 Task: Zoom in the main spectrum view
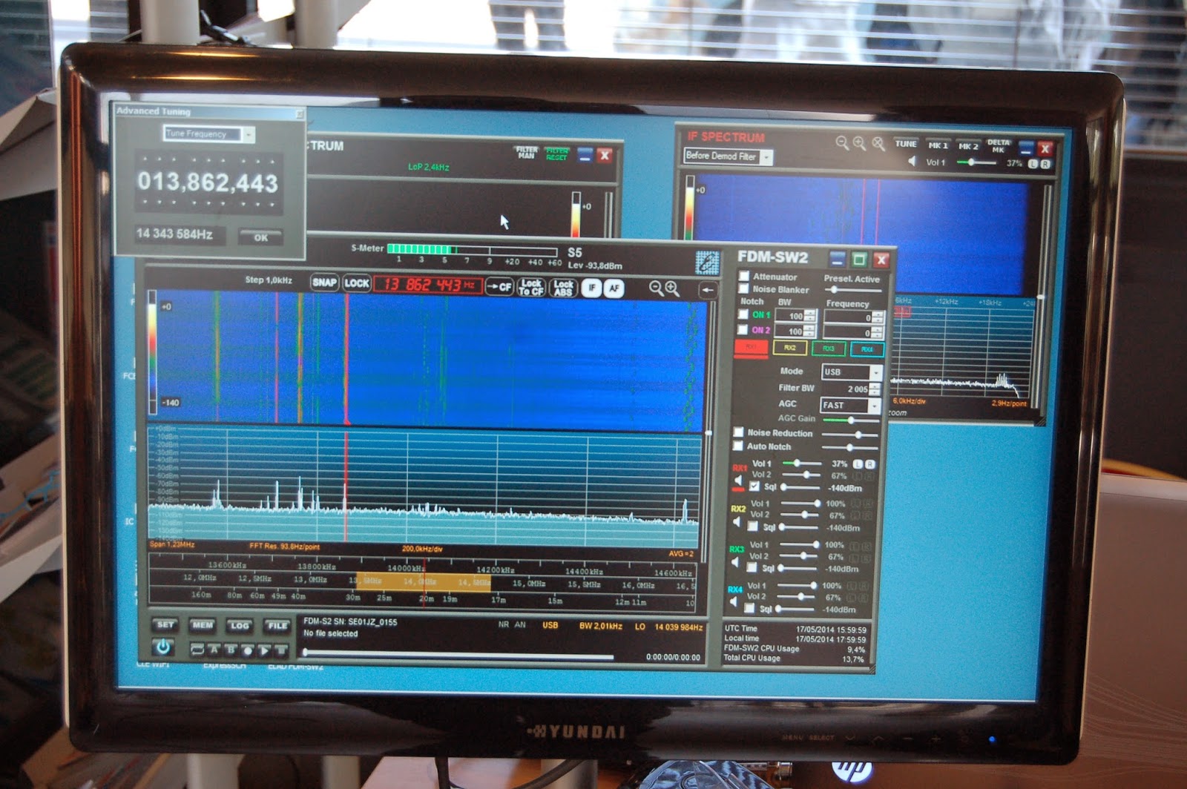(x=672, y=288)
